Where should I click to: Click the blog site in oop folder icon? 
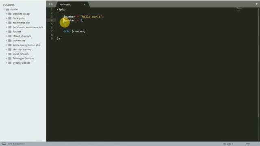click(10, 14)
